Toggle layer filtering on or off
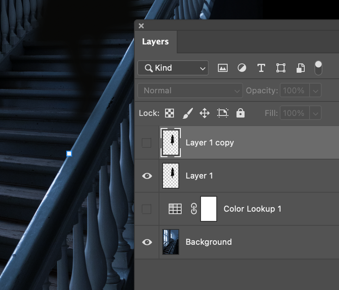This screenshot has height=290, width=339. click(318, 68)
